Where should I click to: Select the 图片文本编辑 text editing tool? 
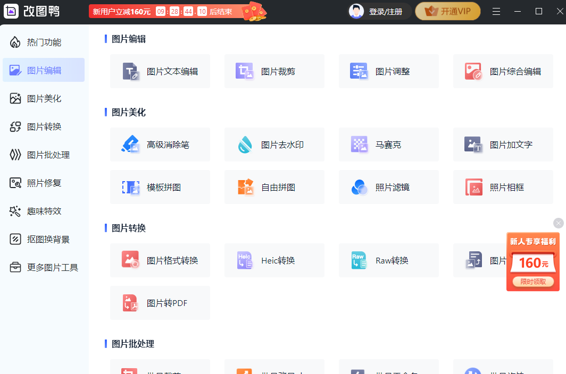click(x=160, y=71)
